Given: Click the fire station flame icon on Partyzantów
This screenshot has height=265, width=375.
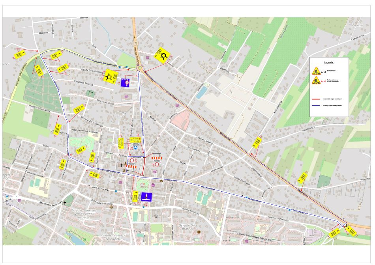Looking at the screenshot, I should point(162,181).
